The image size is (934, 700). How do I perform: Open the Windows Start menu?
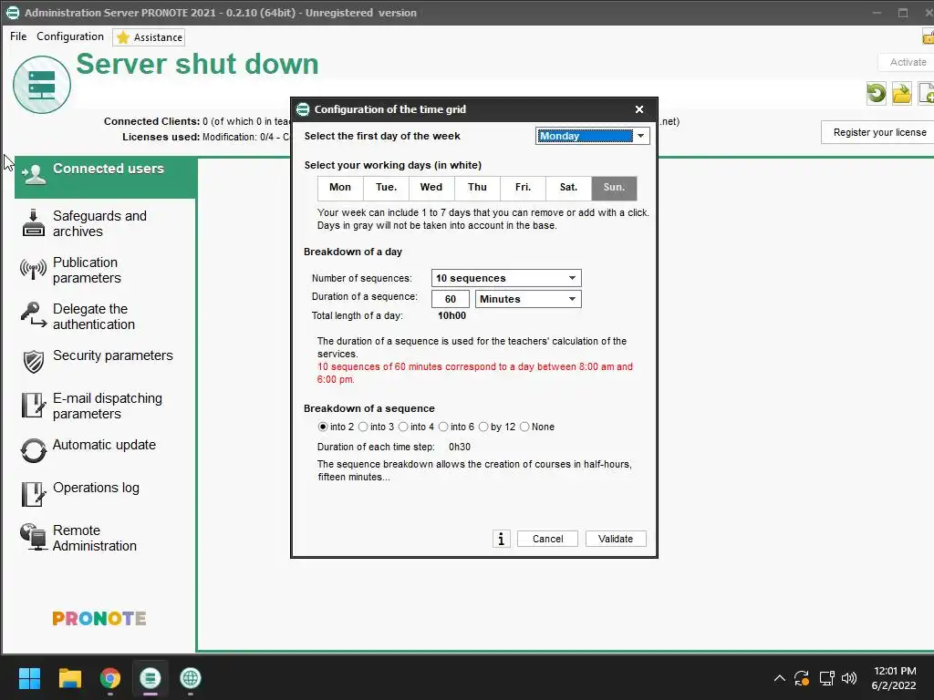pyautogui.click(x=29, y=678)
